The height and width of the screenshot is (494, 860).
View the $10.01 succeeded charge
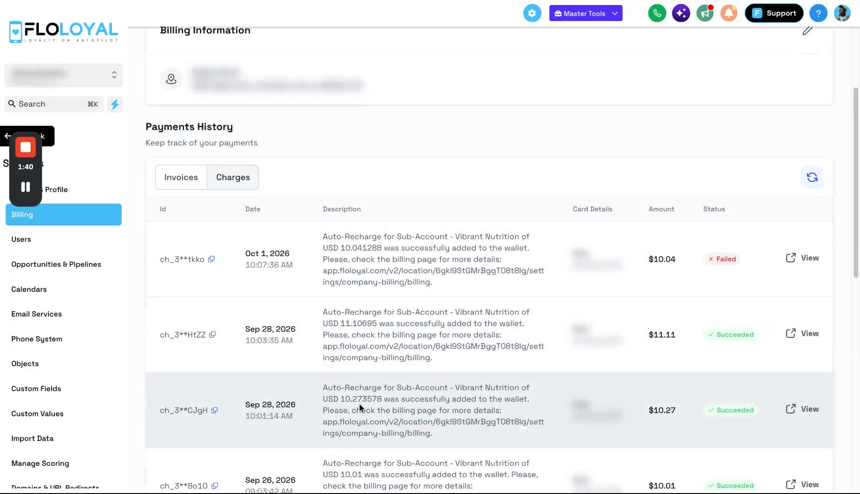coord(802,484)
